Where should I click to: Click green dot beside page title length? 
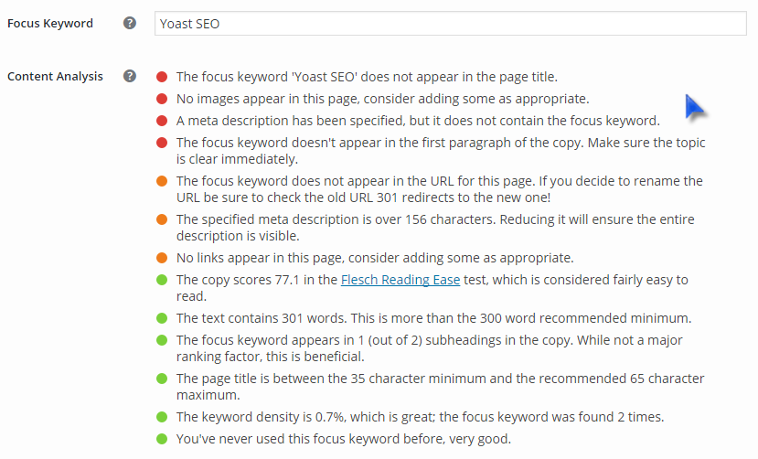(x=162, y=379)
